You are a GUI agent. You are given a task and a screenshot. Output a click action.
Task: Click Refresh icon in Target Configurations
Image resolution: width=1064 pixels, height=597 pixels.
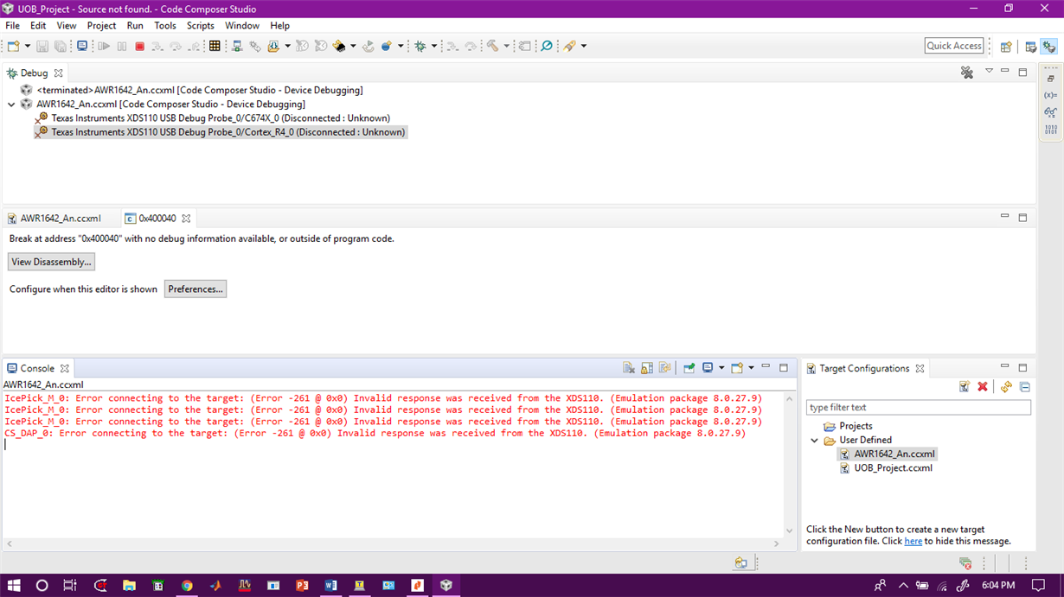click(x=1006, y=387)
